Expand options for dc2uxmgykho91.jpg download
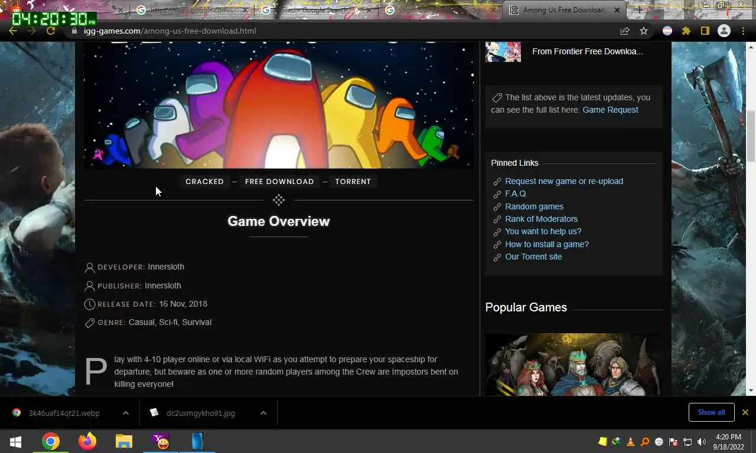Viewport: 756px width, 453px height. coord(263,413)
